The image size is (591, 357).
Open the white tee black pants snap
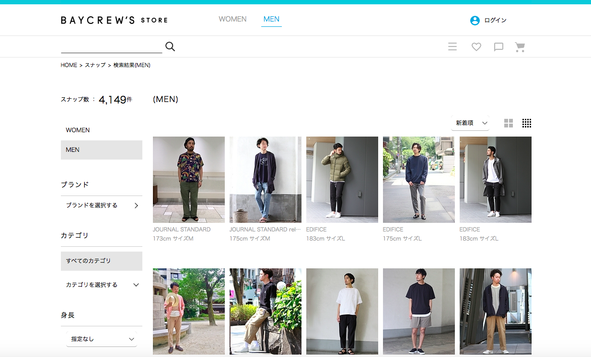coord(342,311)
